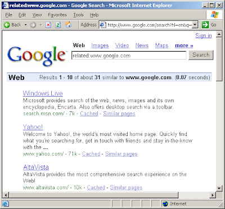Click the Address label
The image size is (225, 209).
(88, 25)
